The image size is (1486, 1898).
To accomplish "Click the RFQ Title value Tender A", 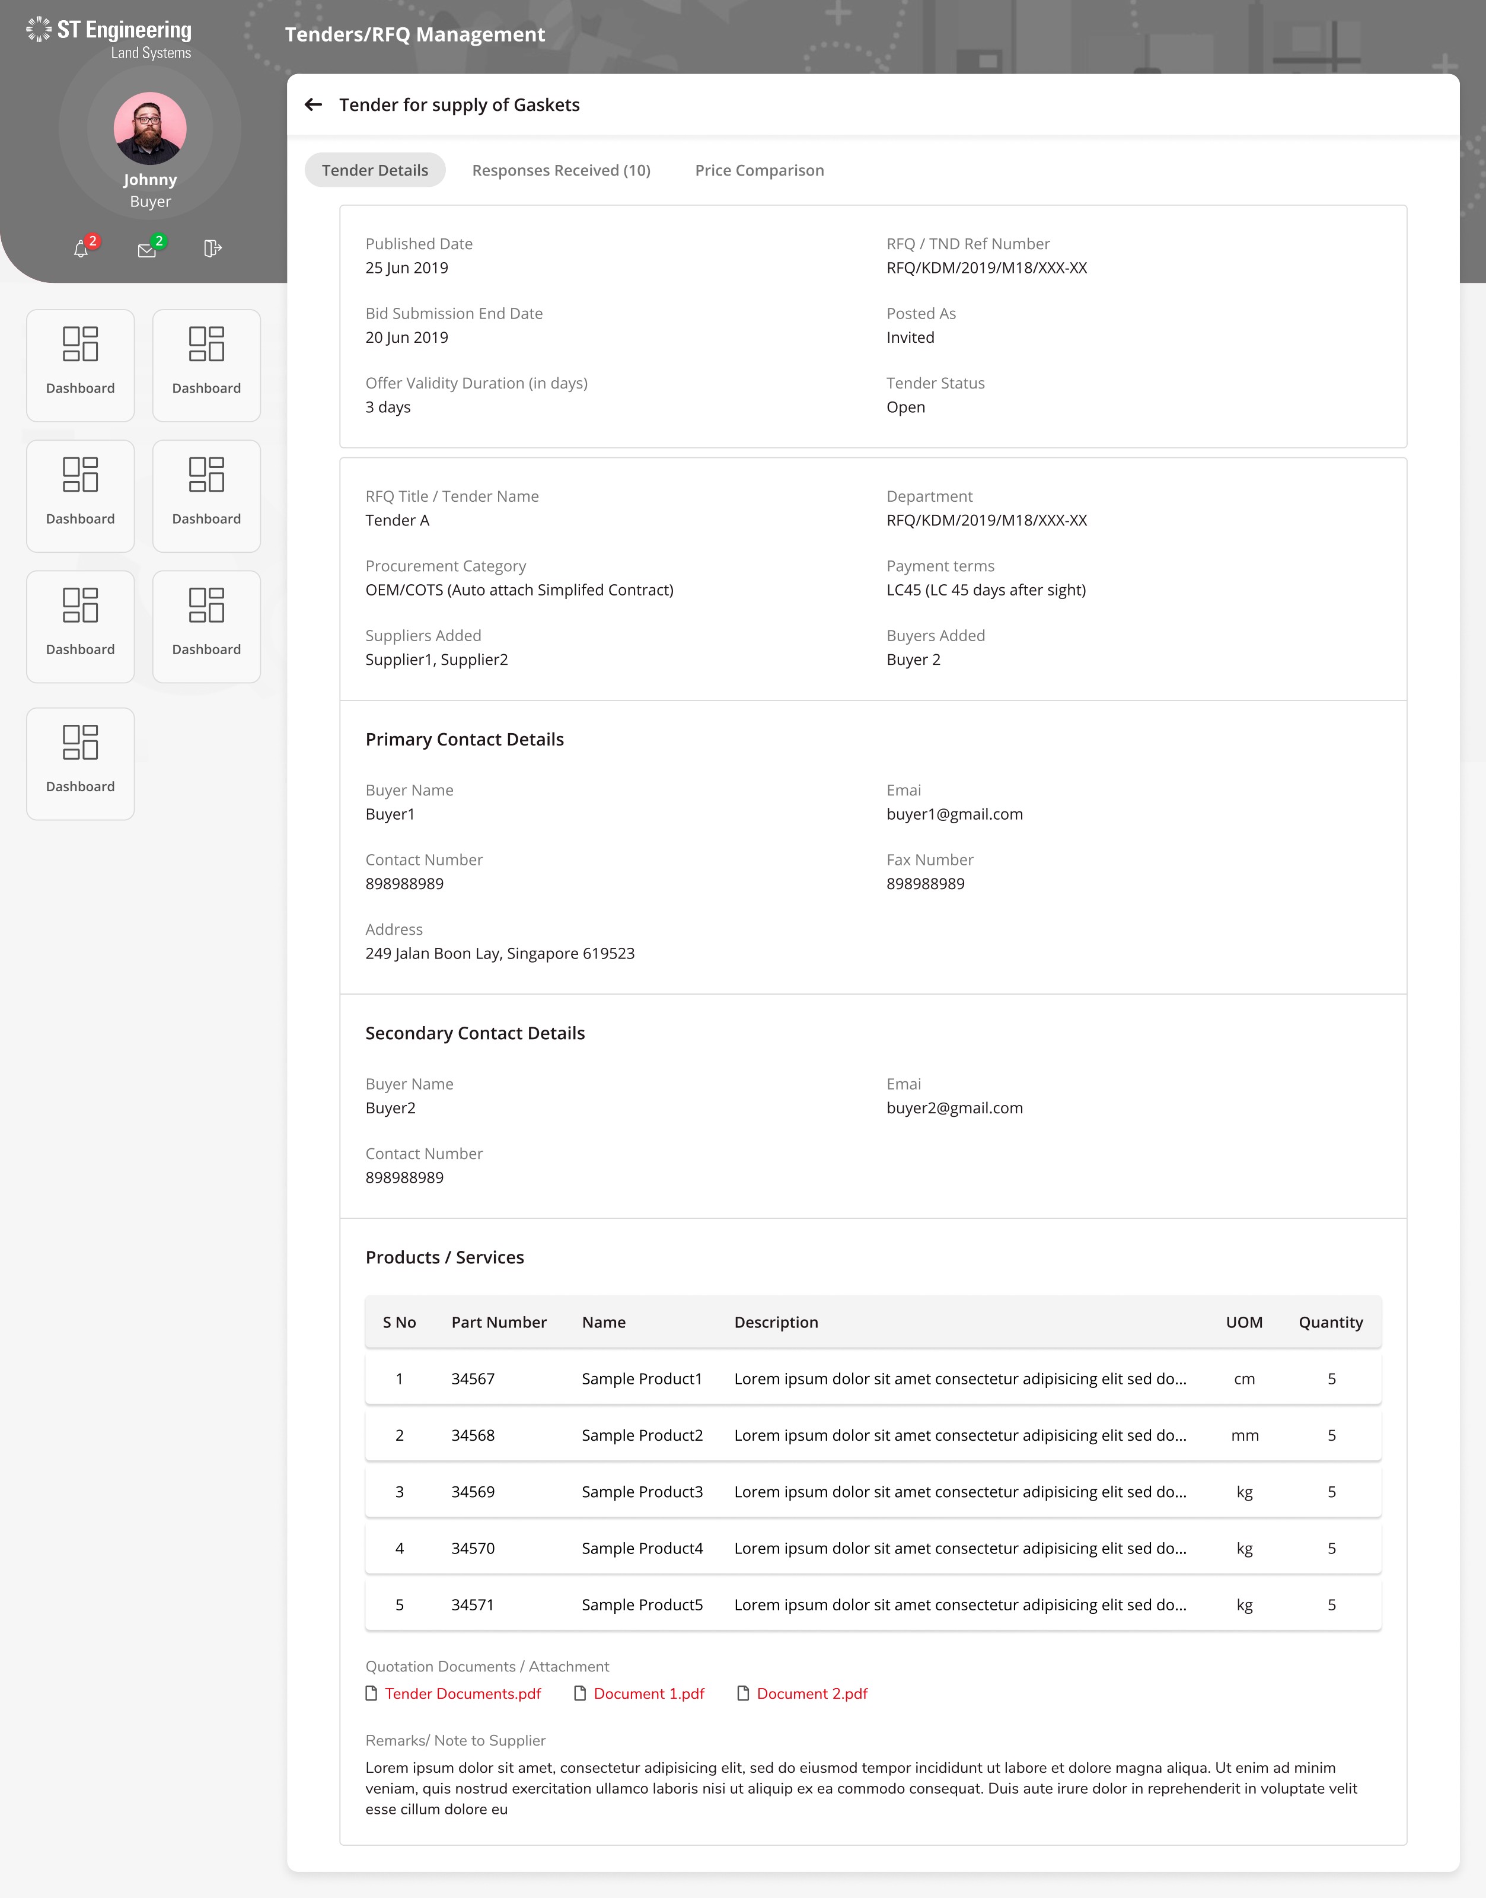I will point(398,520).
